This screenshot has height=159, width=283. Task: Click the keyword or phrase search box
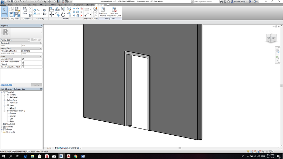(206, 1)
